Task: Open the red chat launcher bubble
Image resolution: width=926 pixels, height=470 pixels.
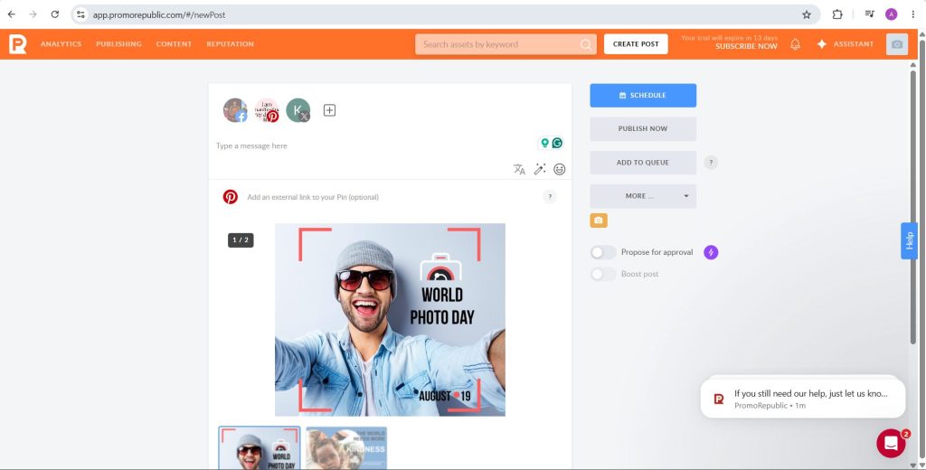Action: 891,444
